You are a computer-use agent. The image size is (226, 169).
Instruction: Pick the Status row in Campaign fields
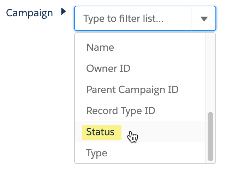click(140, 132)
